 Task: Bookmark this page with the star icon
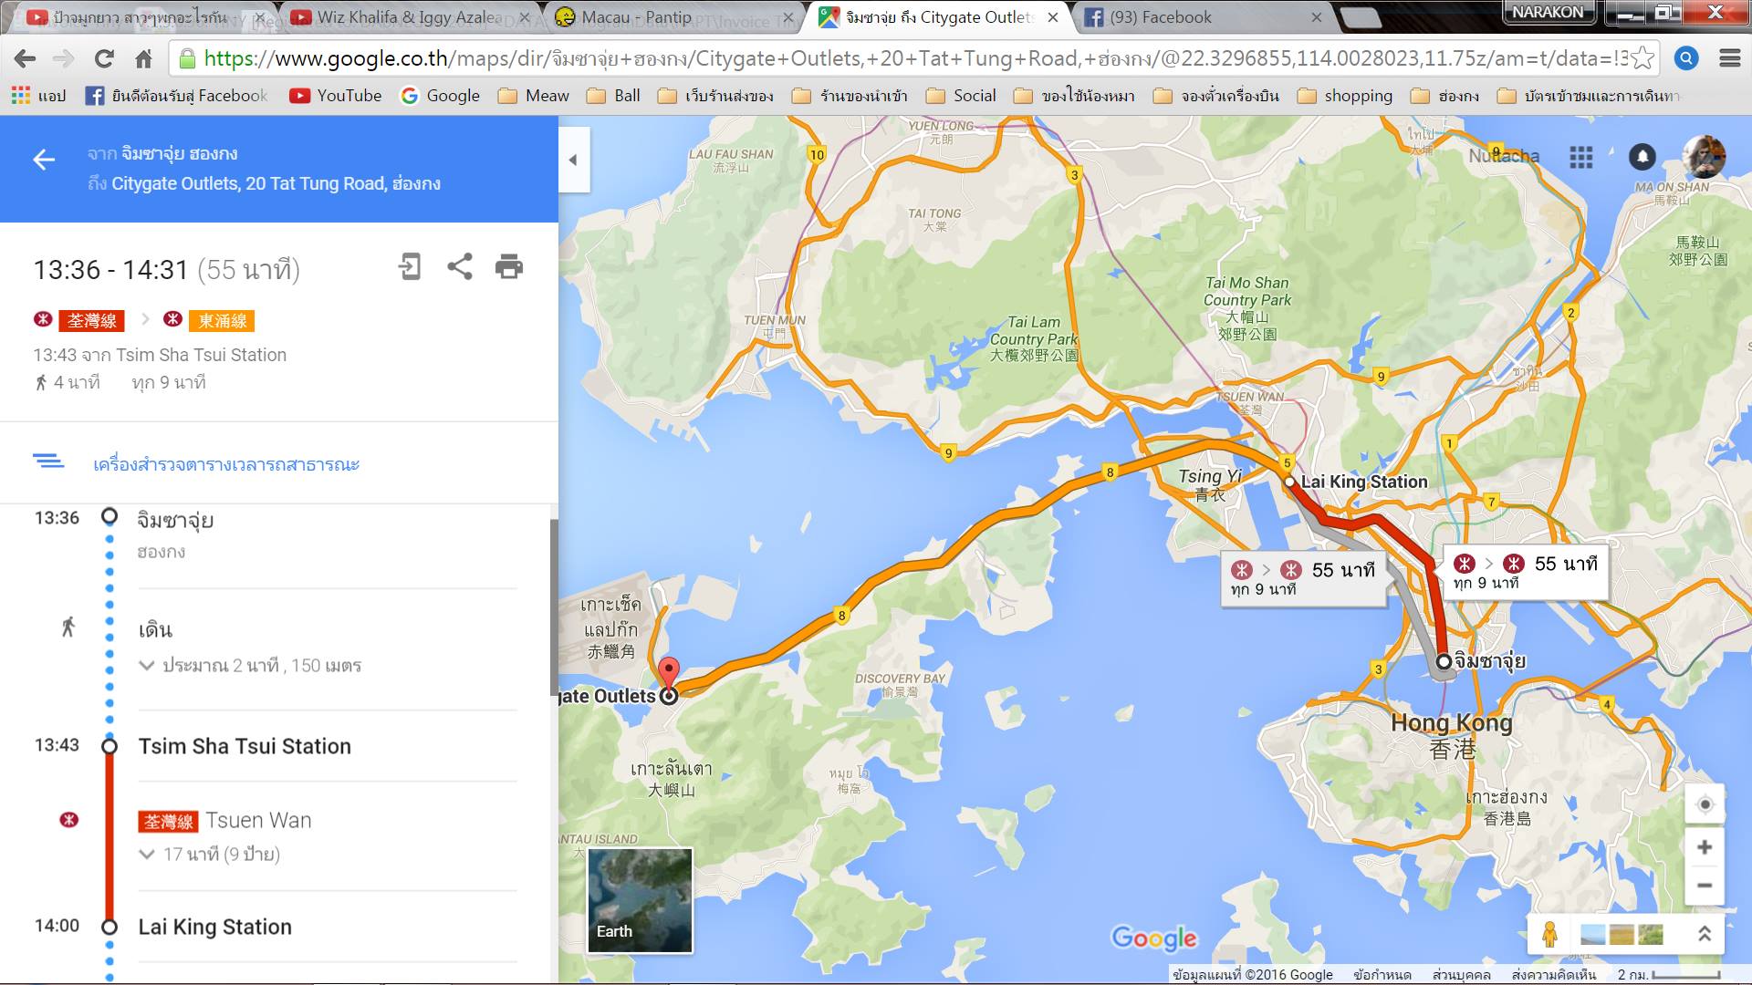1642,58
